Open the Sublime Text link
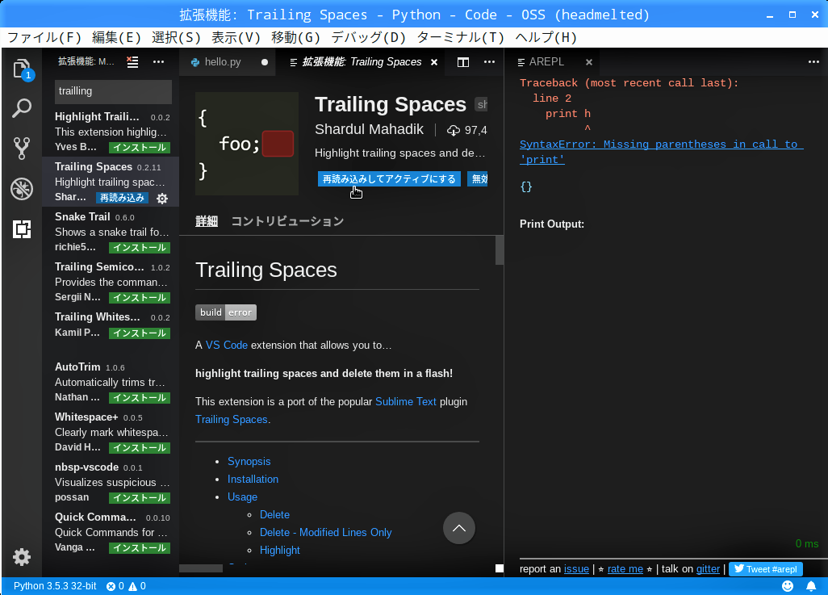Screen dimensions: 828x595 [406, 401]
